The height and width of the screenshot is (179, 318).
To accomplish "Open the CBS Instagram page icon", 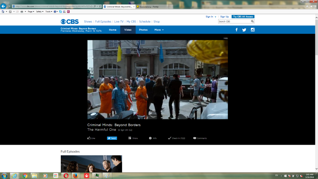I will coord(253,30).
